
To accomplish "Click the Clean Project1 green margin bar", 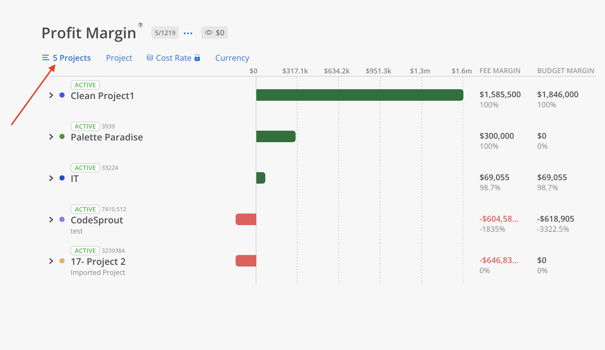I will click(x=360, y=95).
